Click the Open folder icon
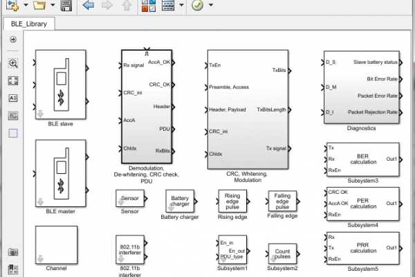Image resolution: width=415 pixels, height=277 pixels. point(39,6)
